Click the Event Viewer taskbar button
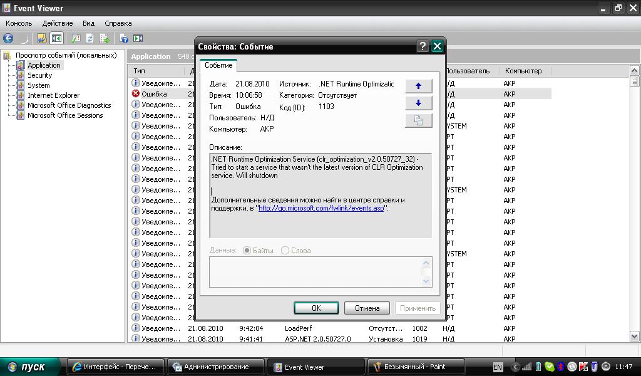The height and width of the screenshot is (376, 641). 315,367
